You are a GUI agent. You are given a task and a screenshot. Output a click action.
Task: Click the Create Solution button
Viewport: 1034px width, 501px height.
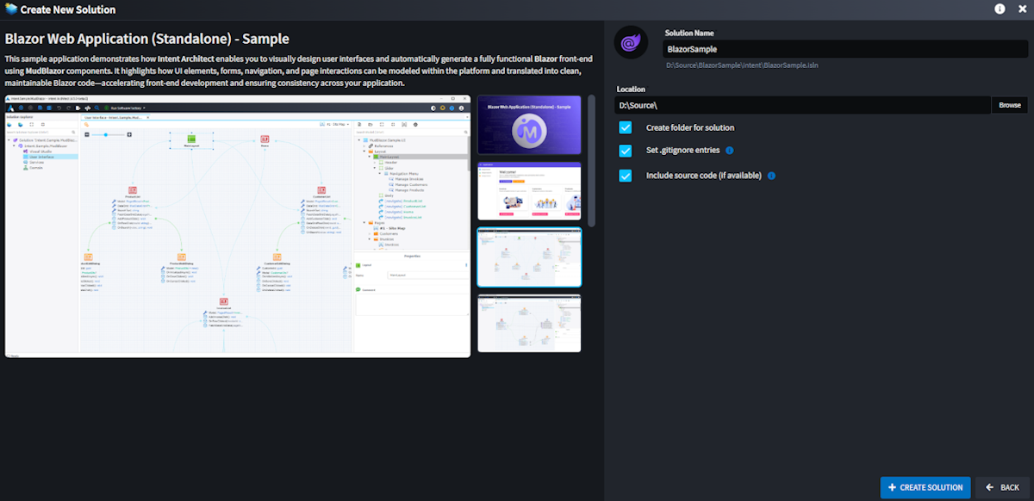(x=925, y=487)
